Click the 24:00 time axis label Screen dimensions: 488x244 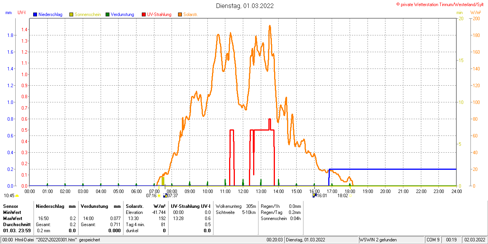pyautogui.click(x=456, y=191)
